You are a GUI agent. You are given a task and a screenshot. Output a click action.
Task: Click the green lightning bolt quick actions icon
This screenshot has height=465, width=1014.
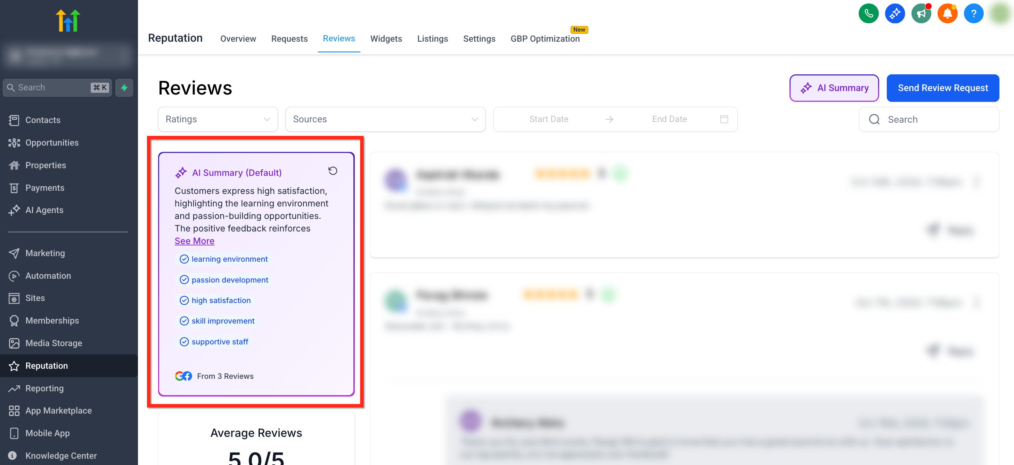[x=124, y=88]
